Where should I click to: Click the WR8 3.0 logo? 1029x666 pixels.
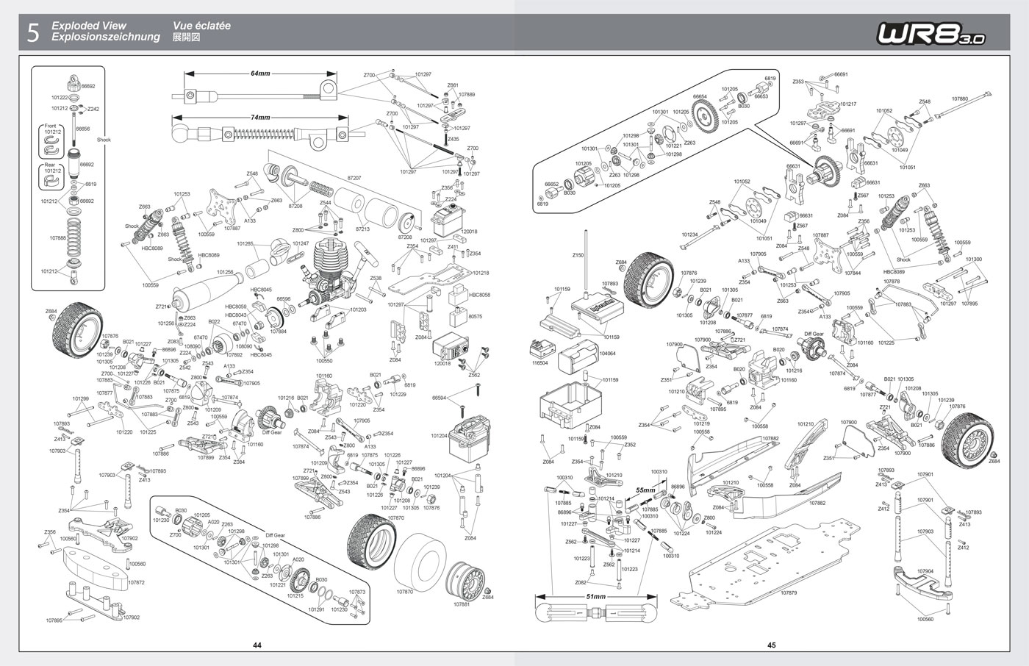[x=930, y=33]
